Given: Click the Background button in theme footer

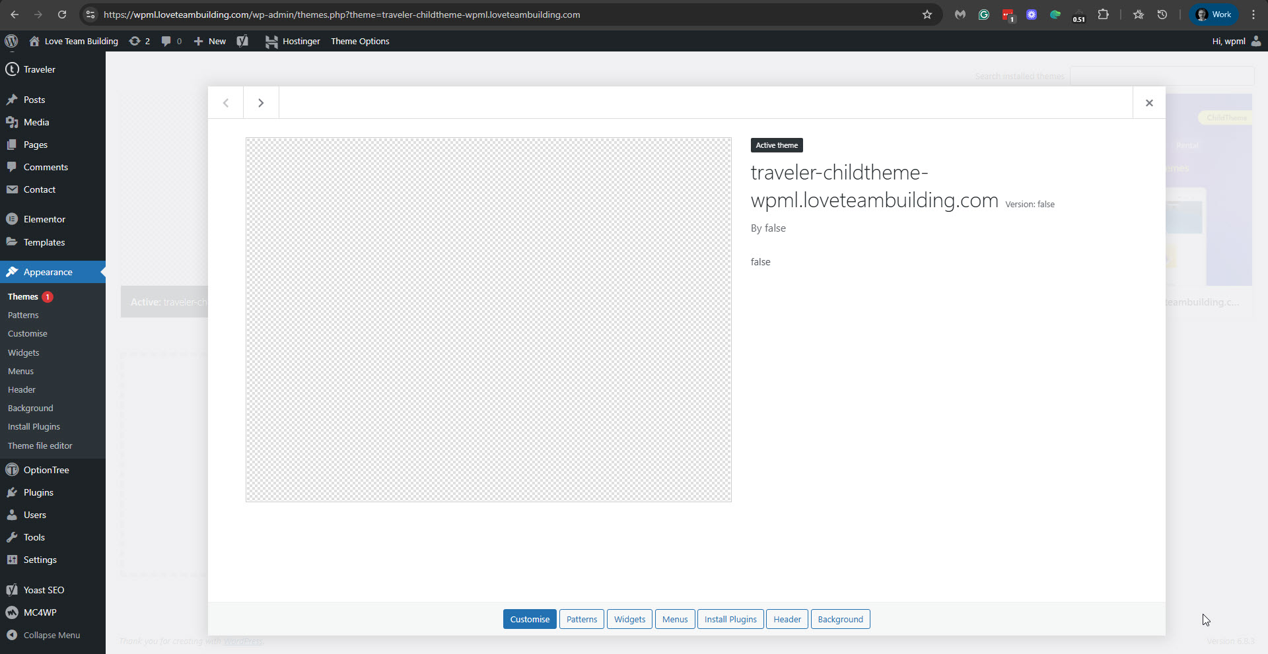Looking at the screenshot, I should (840, 619).
